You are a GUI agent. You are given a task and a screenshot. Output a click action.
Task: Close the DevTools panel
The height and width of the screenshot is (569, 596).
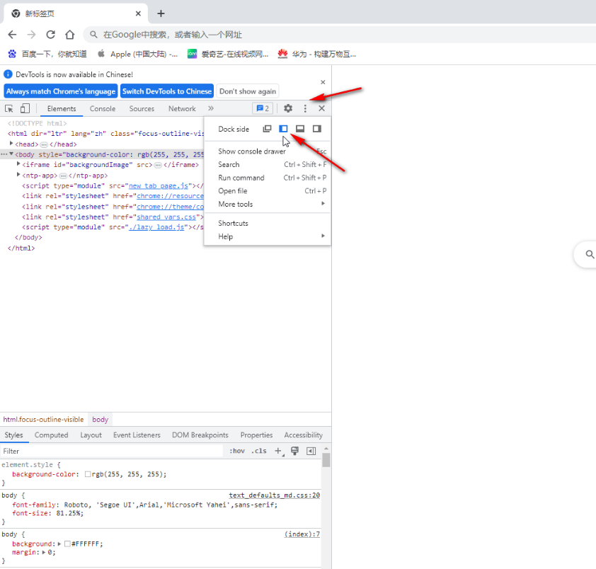[321, 108]
